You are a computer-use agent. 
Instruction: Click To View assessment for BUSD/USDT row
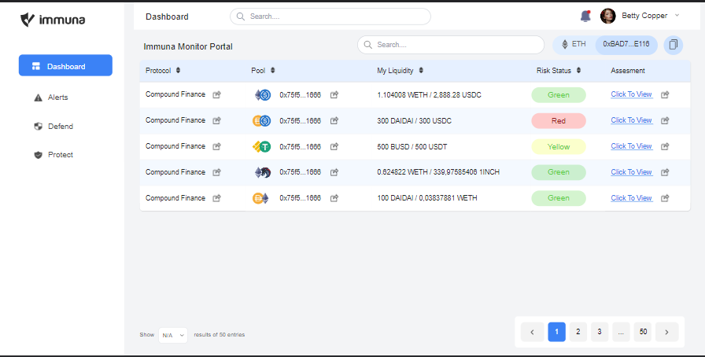coord(631,146)
